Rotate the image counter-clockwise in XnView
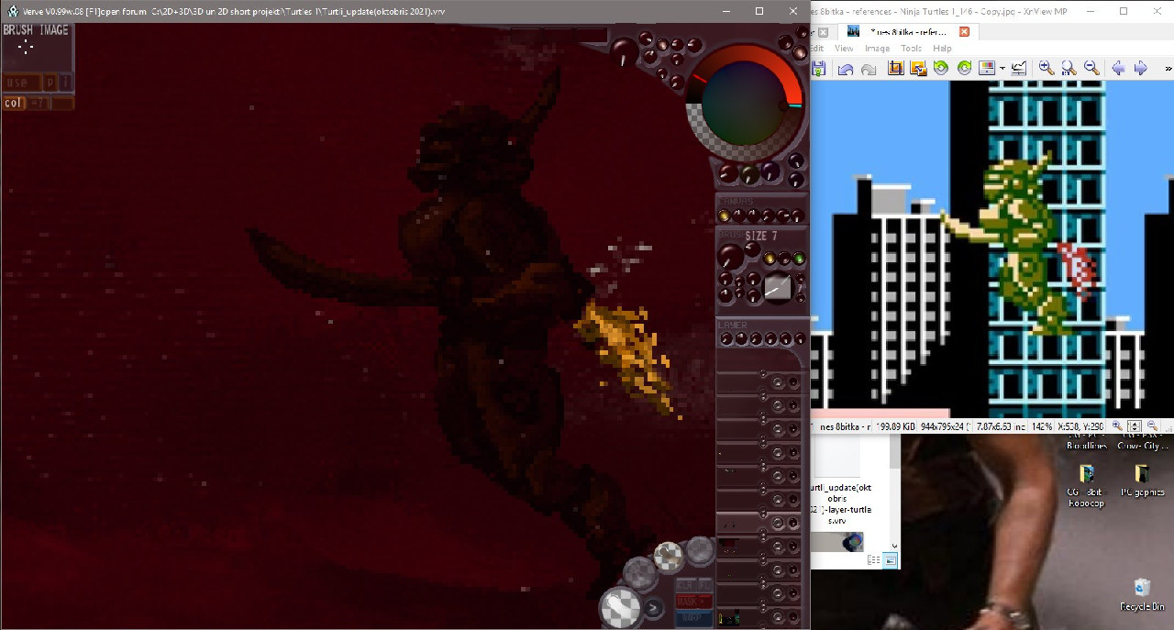 pos(941,68)
